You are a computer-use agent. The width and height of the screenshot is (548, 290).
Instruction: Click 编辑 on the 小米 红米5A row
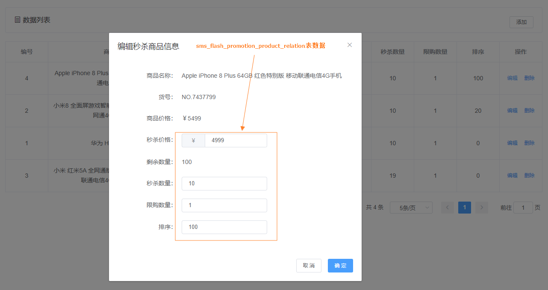[x=512, y=175]
